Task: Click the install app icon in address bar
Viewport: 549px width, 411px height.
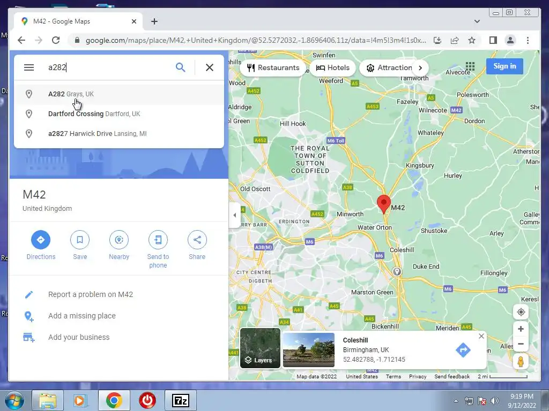Action: pyautogui.click(x=437, y=40)
